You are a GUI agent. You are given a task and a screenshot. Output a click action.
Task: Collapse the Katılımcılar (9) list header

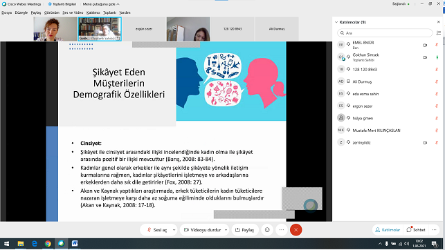[351, 22]
